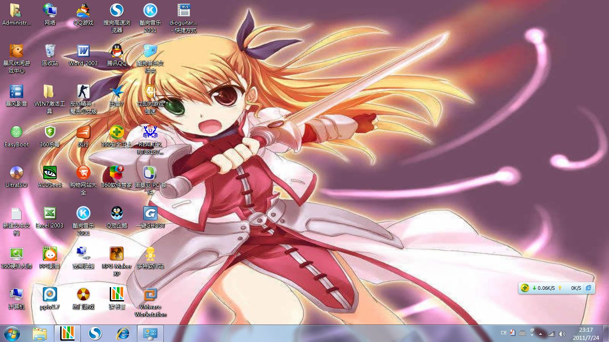Launch 暴风影音 media player icon
Screen dimensions: 609x342
click(17, 95)
